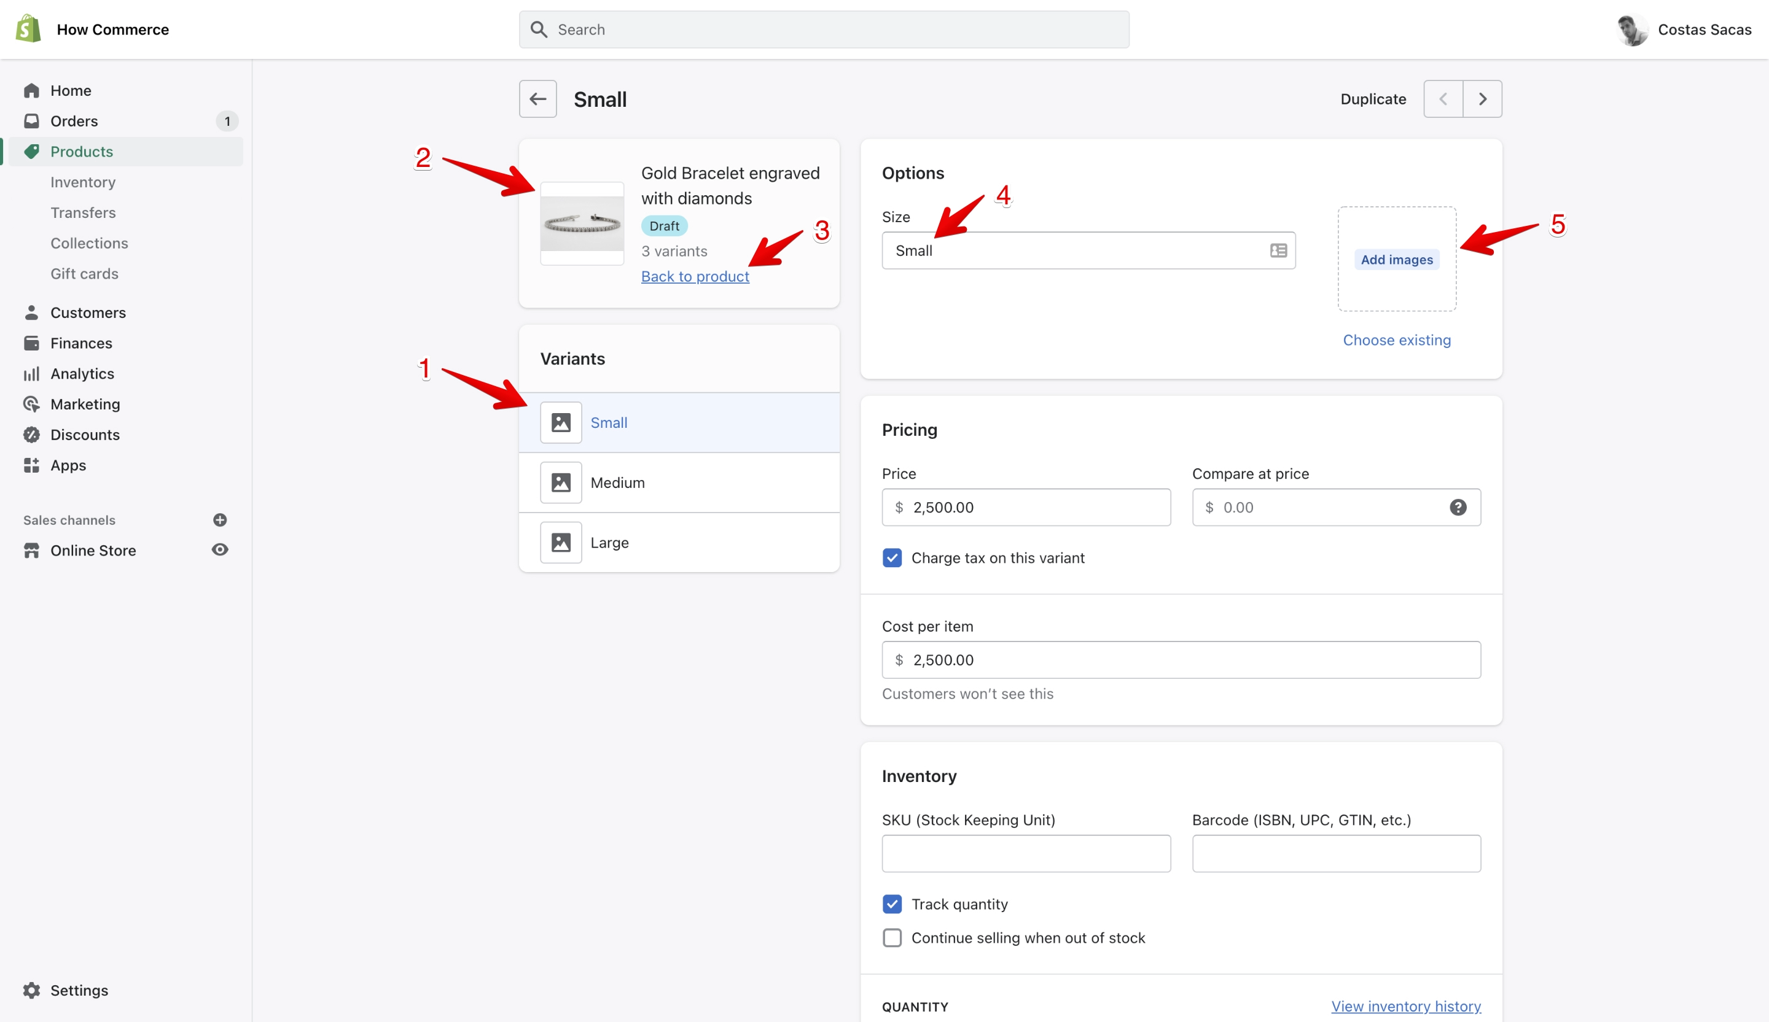This screenshot has height=1022, width=1769.
Task: Open Compare at price help icon
Action: tap(1458, 507)
